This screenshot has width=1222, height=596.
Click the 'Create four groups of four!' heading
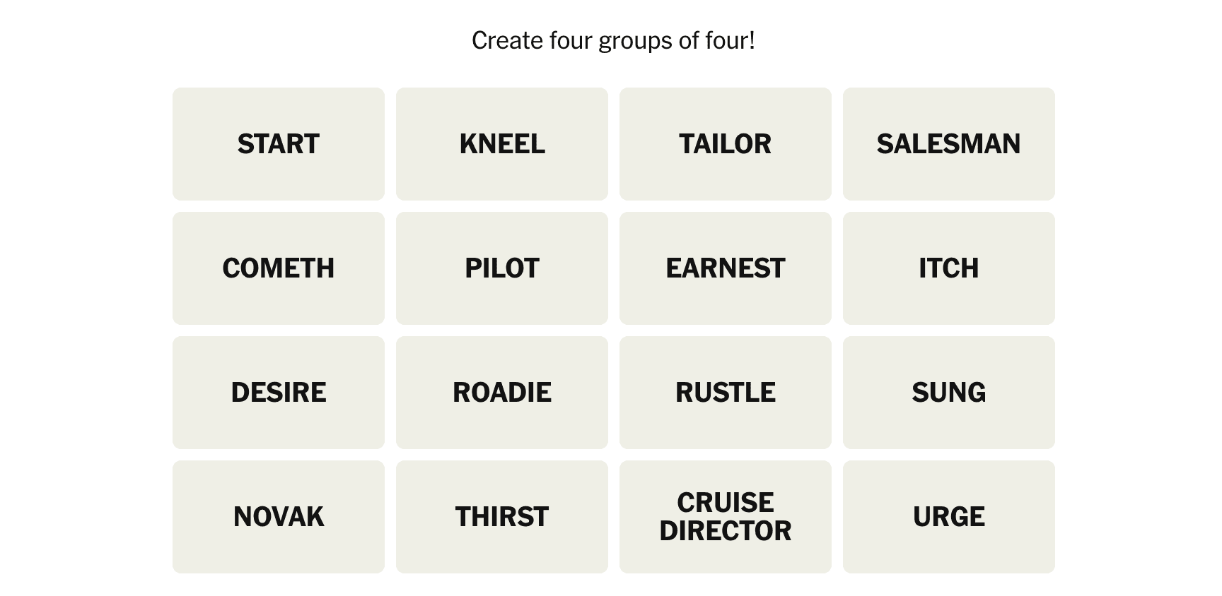click(613, 41)
